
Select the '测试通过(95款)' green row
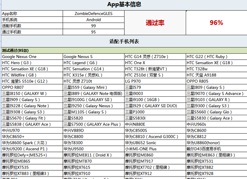click(x=124, y=51)
